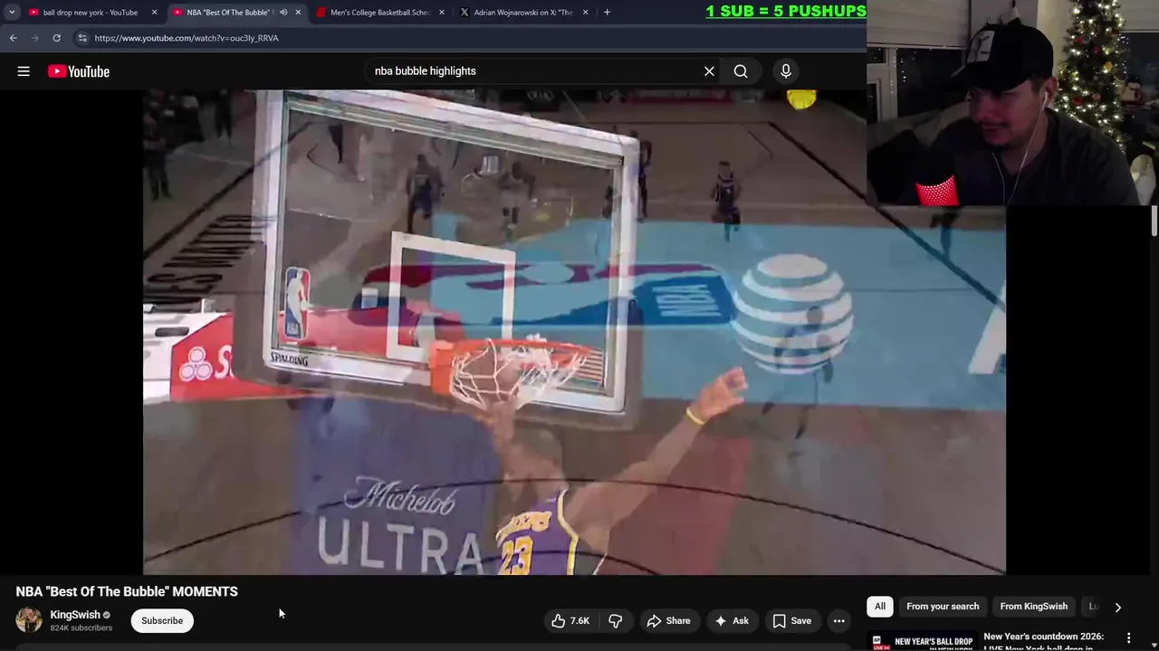This screenshot has height=651, width=1159.
Task: Click the video title text
Action: 127,591
